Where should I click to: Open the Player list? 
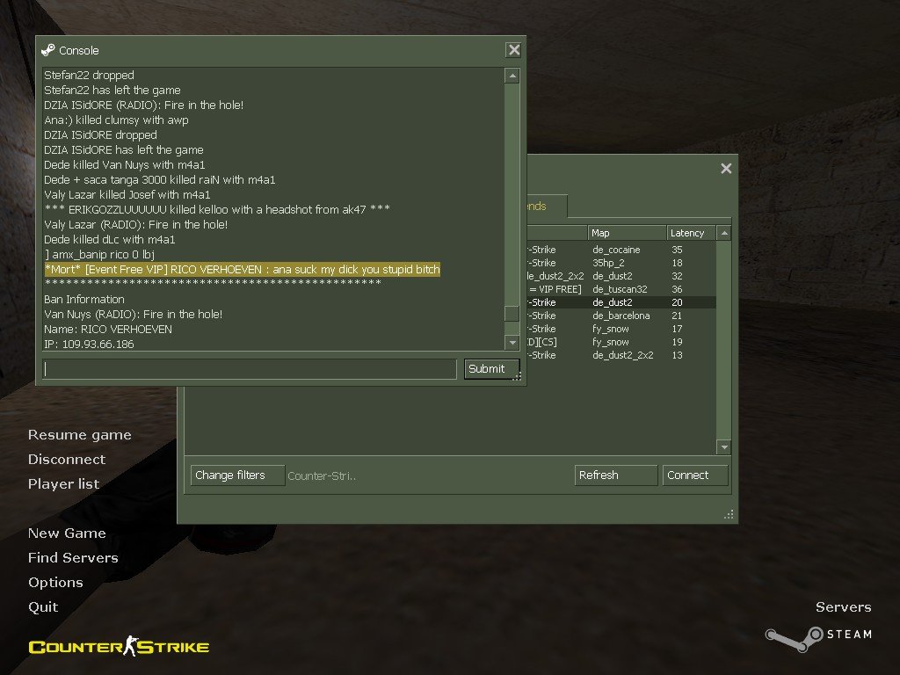[x=63, y=484]
